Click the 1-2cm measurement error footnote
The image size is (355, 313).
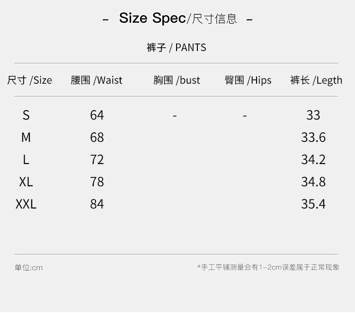[268, 267]
